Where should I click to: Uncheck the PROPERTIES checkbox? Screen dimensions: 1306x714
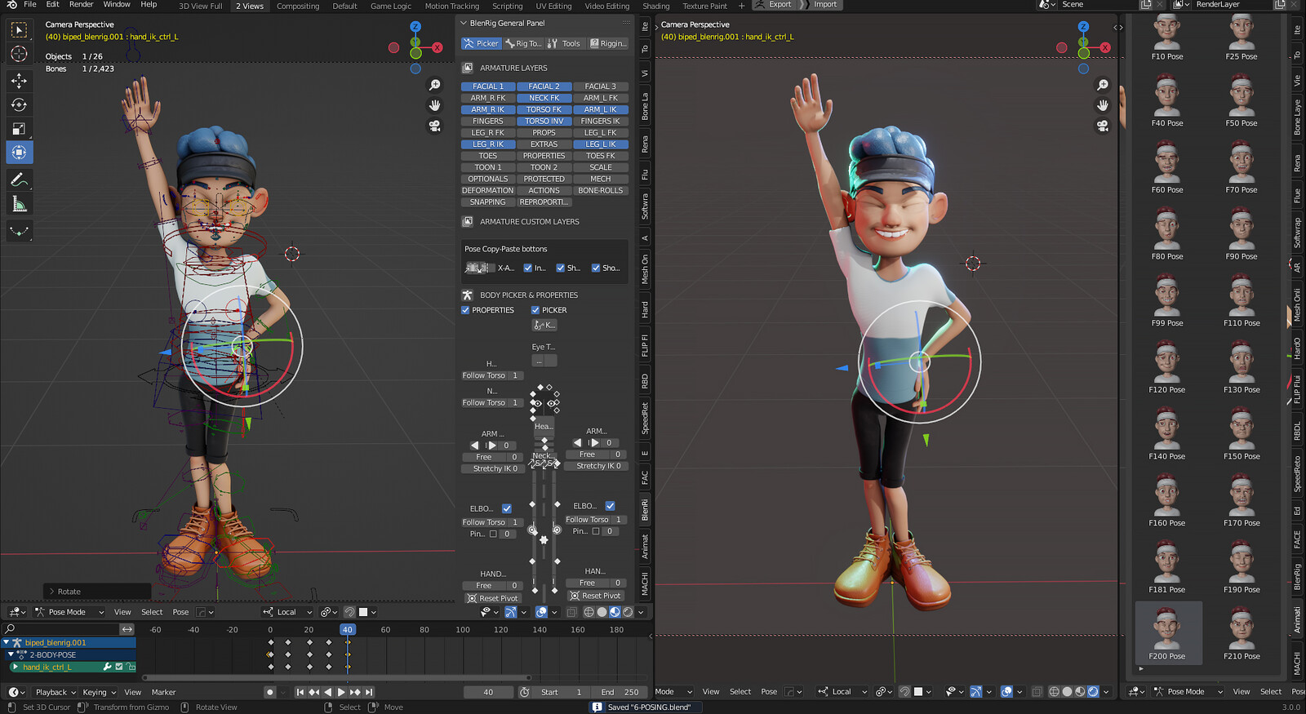click(466, 310)
